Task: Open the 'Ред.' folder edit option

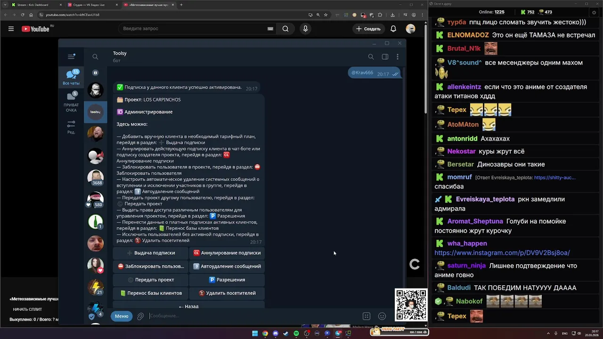Action: click(71, 127)
